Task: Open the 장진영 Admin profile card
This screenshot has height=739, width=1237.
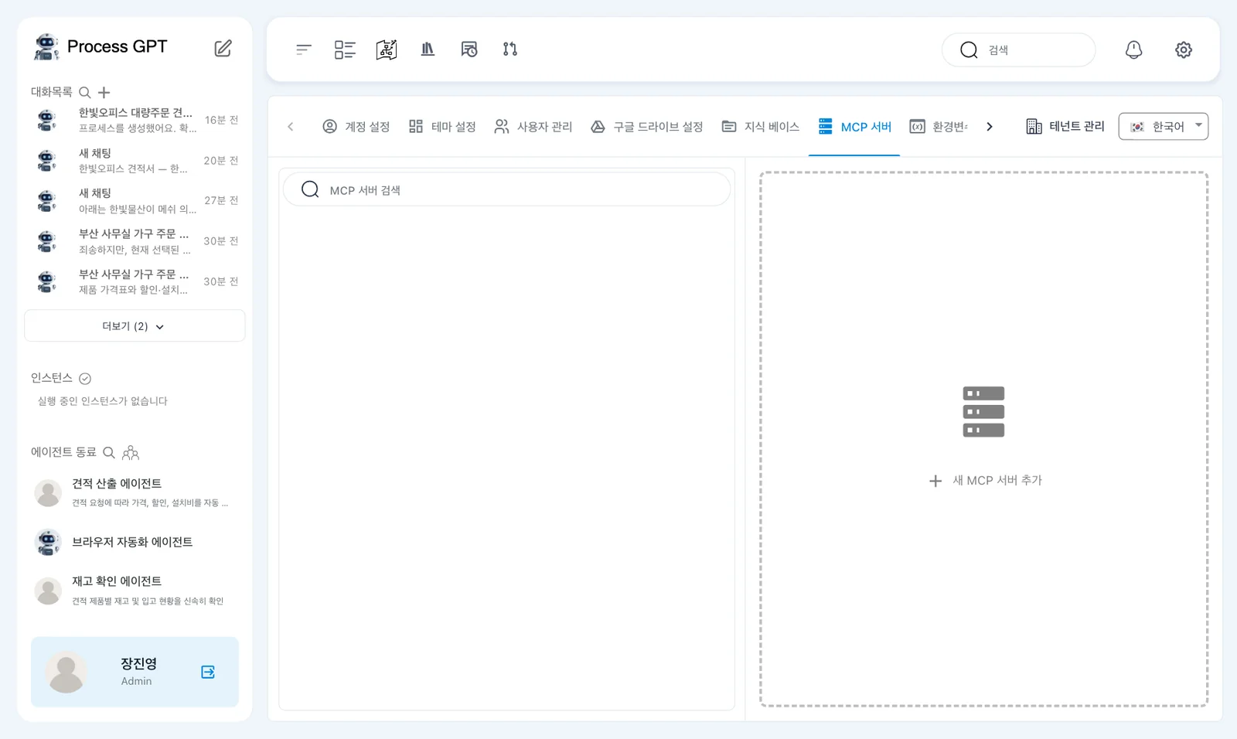Action: (x=135, y=672)
